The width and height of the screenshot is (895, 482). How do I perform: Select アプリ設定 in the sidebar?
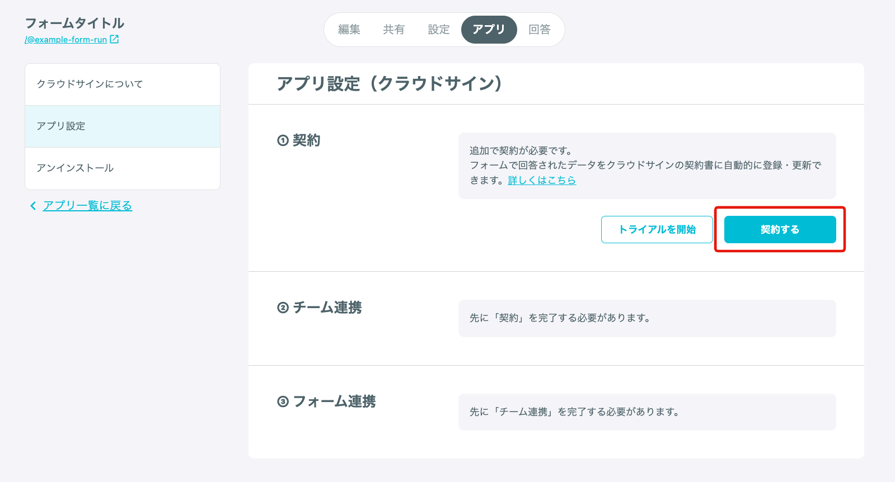123,126
